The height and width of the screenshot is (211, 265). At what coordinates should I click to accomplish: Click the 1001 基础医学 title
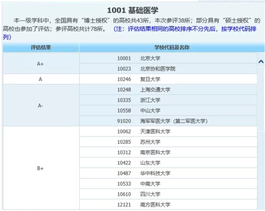point(132,10)
